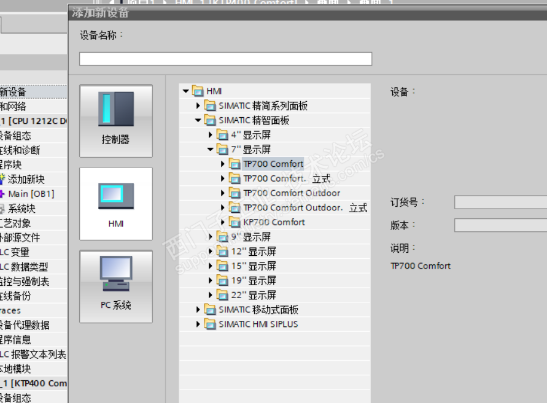This screenshot has width=547, height=403.
Task: Expand the 4'' 显示屏 folder
Action: tap(211, 135)
